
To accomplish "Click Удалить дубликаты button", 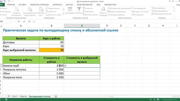I will pyautogui.click(x=116, y=12).
